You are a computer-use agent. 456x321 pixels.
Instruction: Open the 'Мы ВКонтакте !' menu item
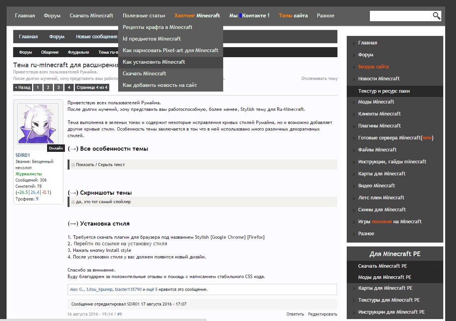249,16
